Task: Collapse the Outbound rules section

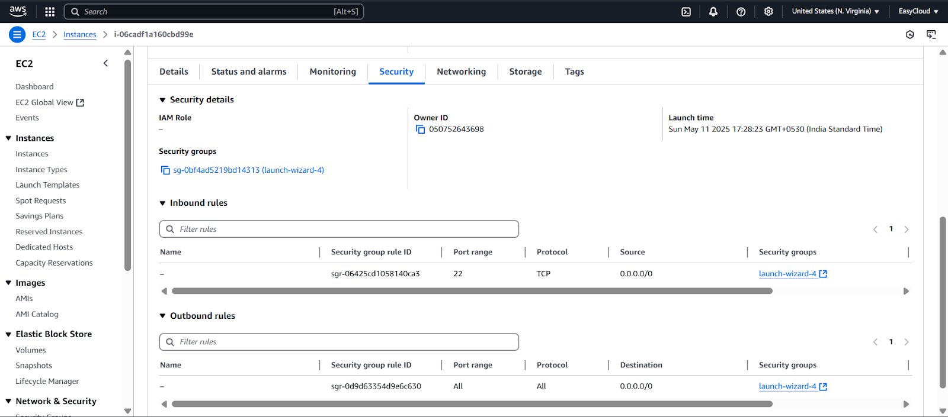Action: [x=162, y=316]
